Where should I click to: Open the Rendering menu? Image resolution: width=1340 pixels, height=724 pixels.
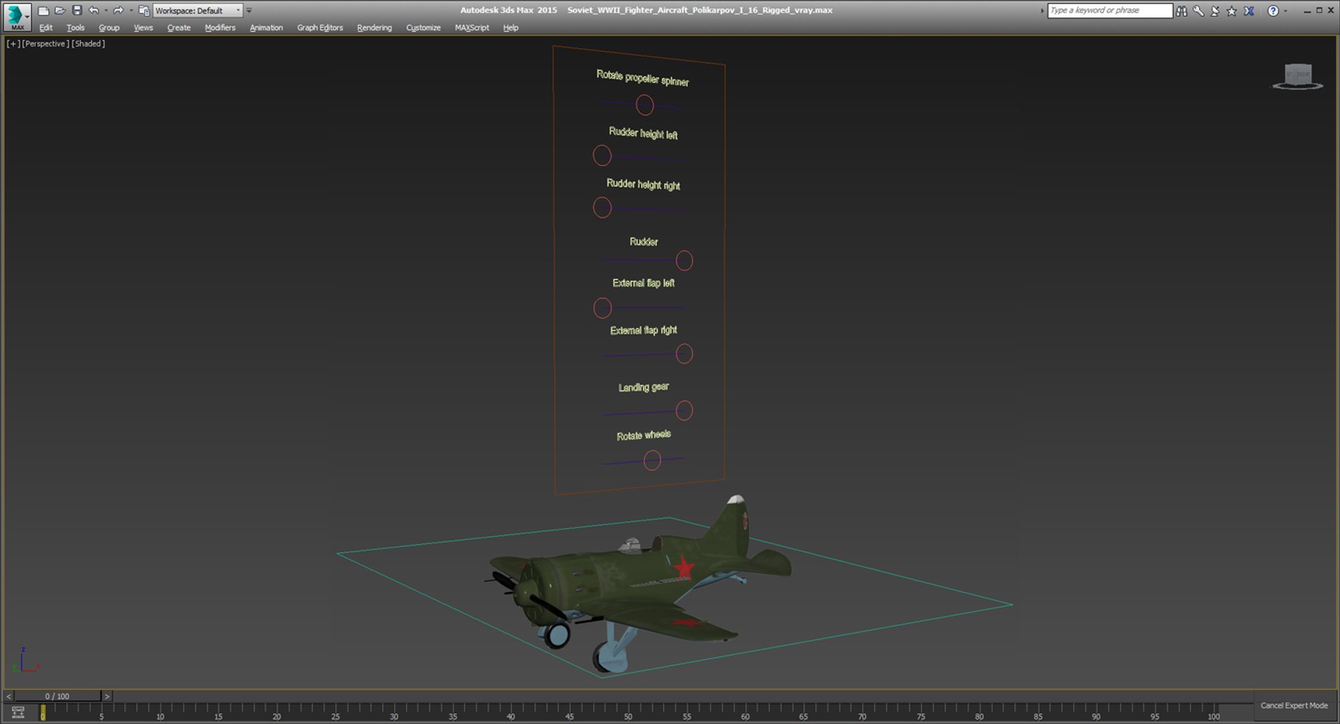coord(374,28)
